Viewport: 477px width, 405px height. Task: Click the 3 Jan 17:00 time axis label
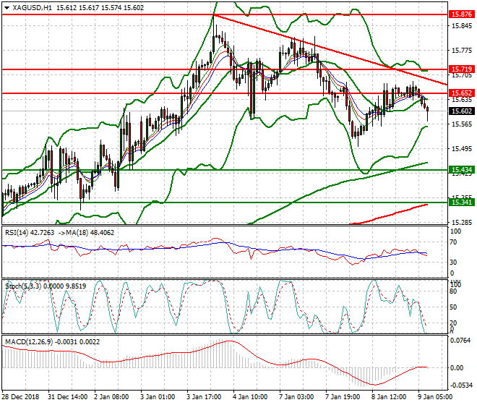[204, 397]
